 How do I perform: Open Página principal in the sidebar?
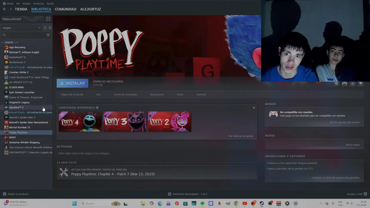(12, 19)
